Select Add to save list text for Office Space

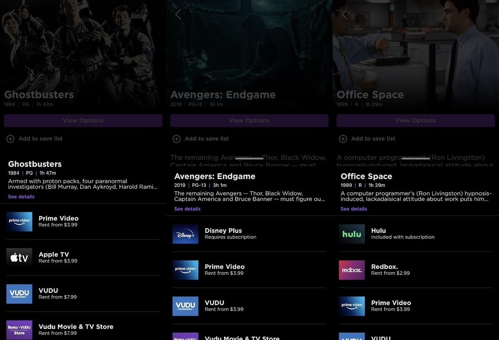click(373, 139)
